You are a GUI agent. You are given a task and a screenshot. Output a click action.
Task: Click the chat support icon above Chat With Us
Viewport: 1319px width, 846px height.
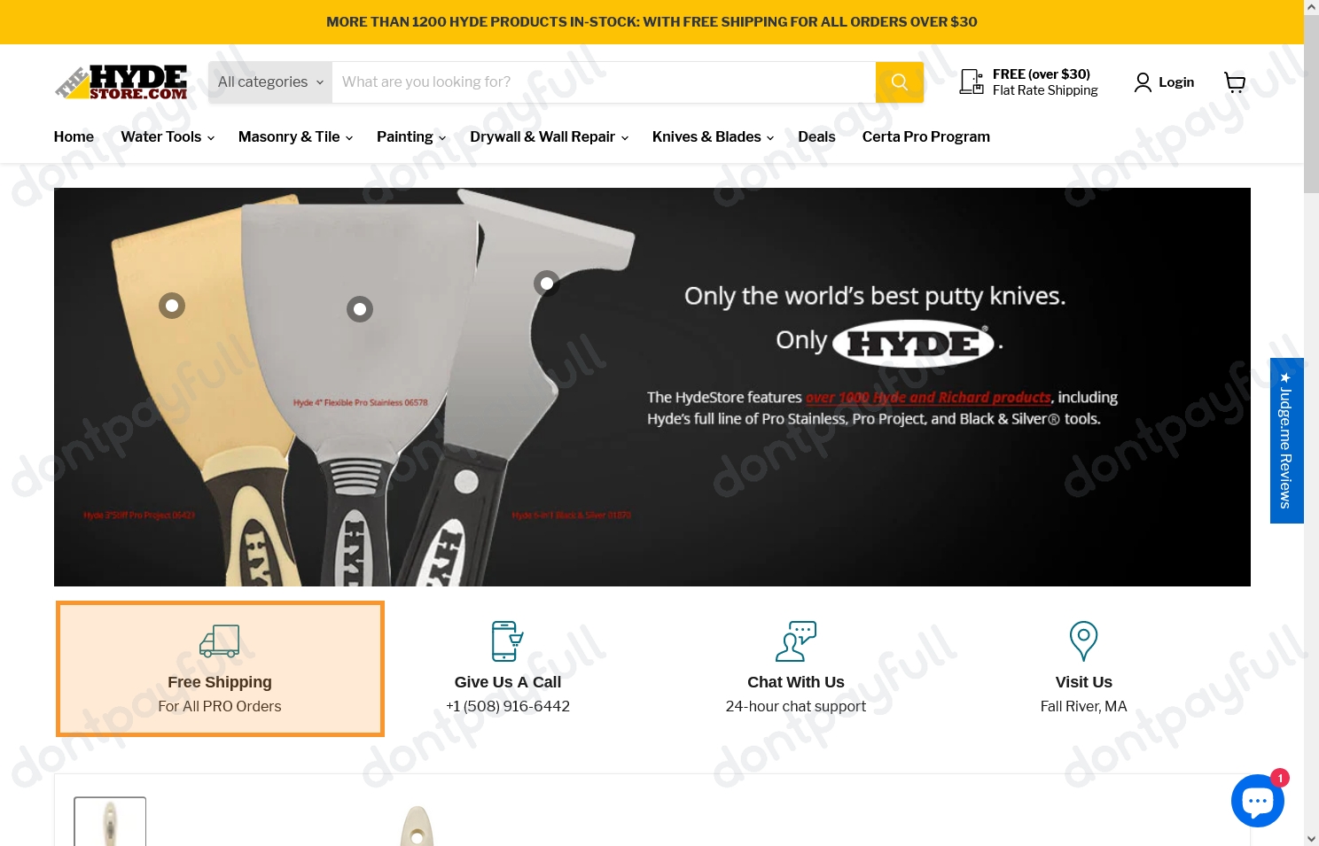[x=795, y=640]
